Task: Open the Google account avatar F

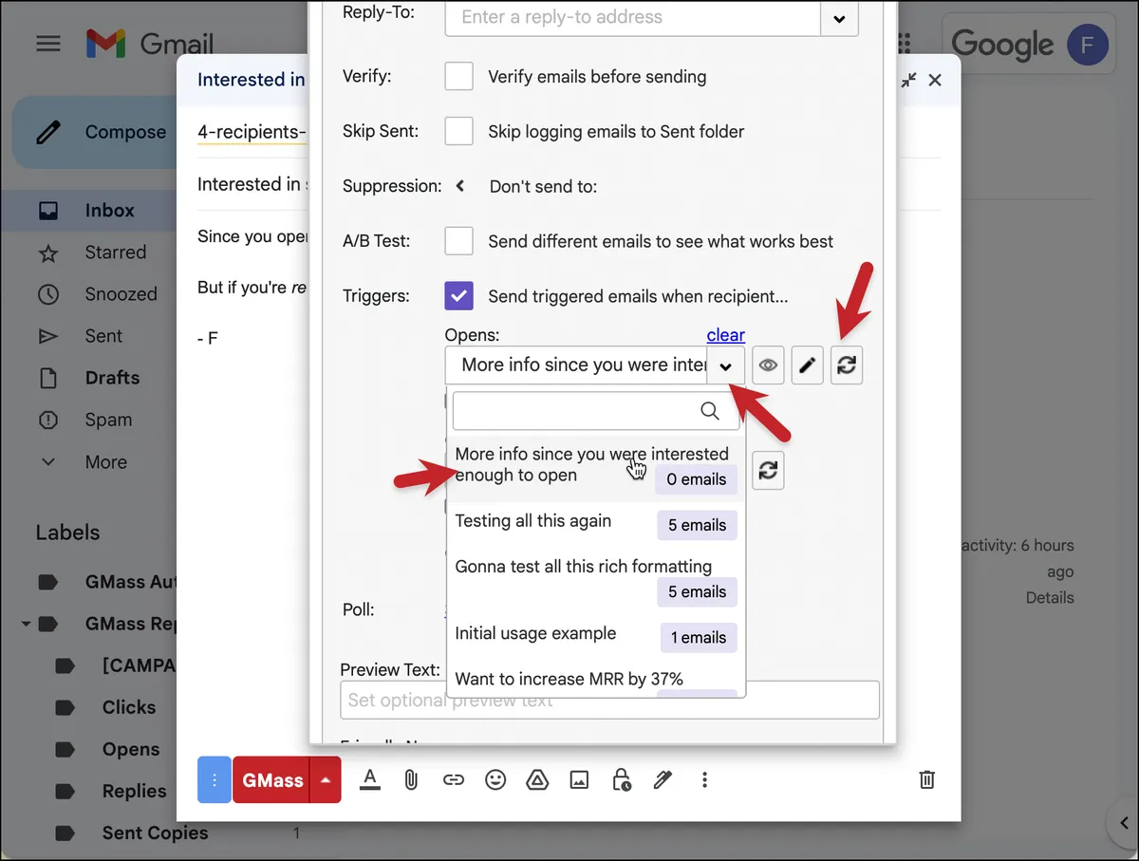Action: [1088, 44]
